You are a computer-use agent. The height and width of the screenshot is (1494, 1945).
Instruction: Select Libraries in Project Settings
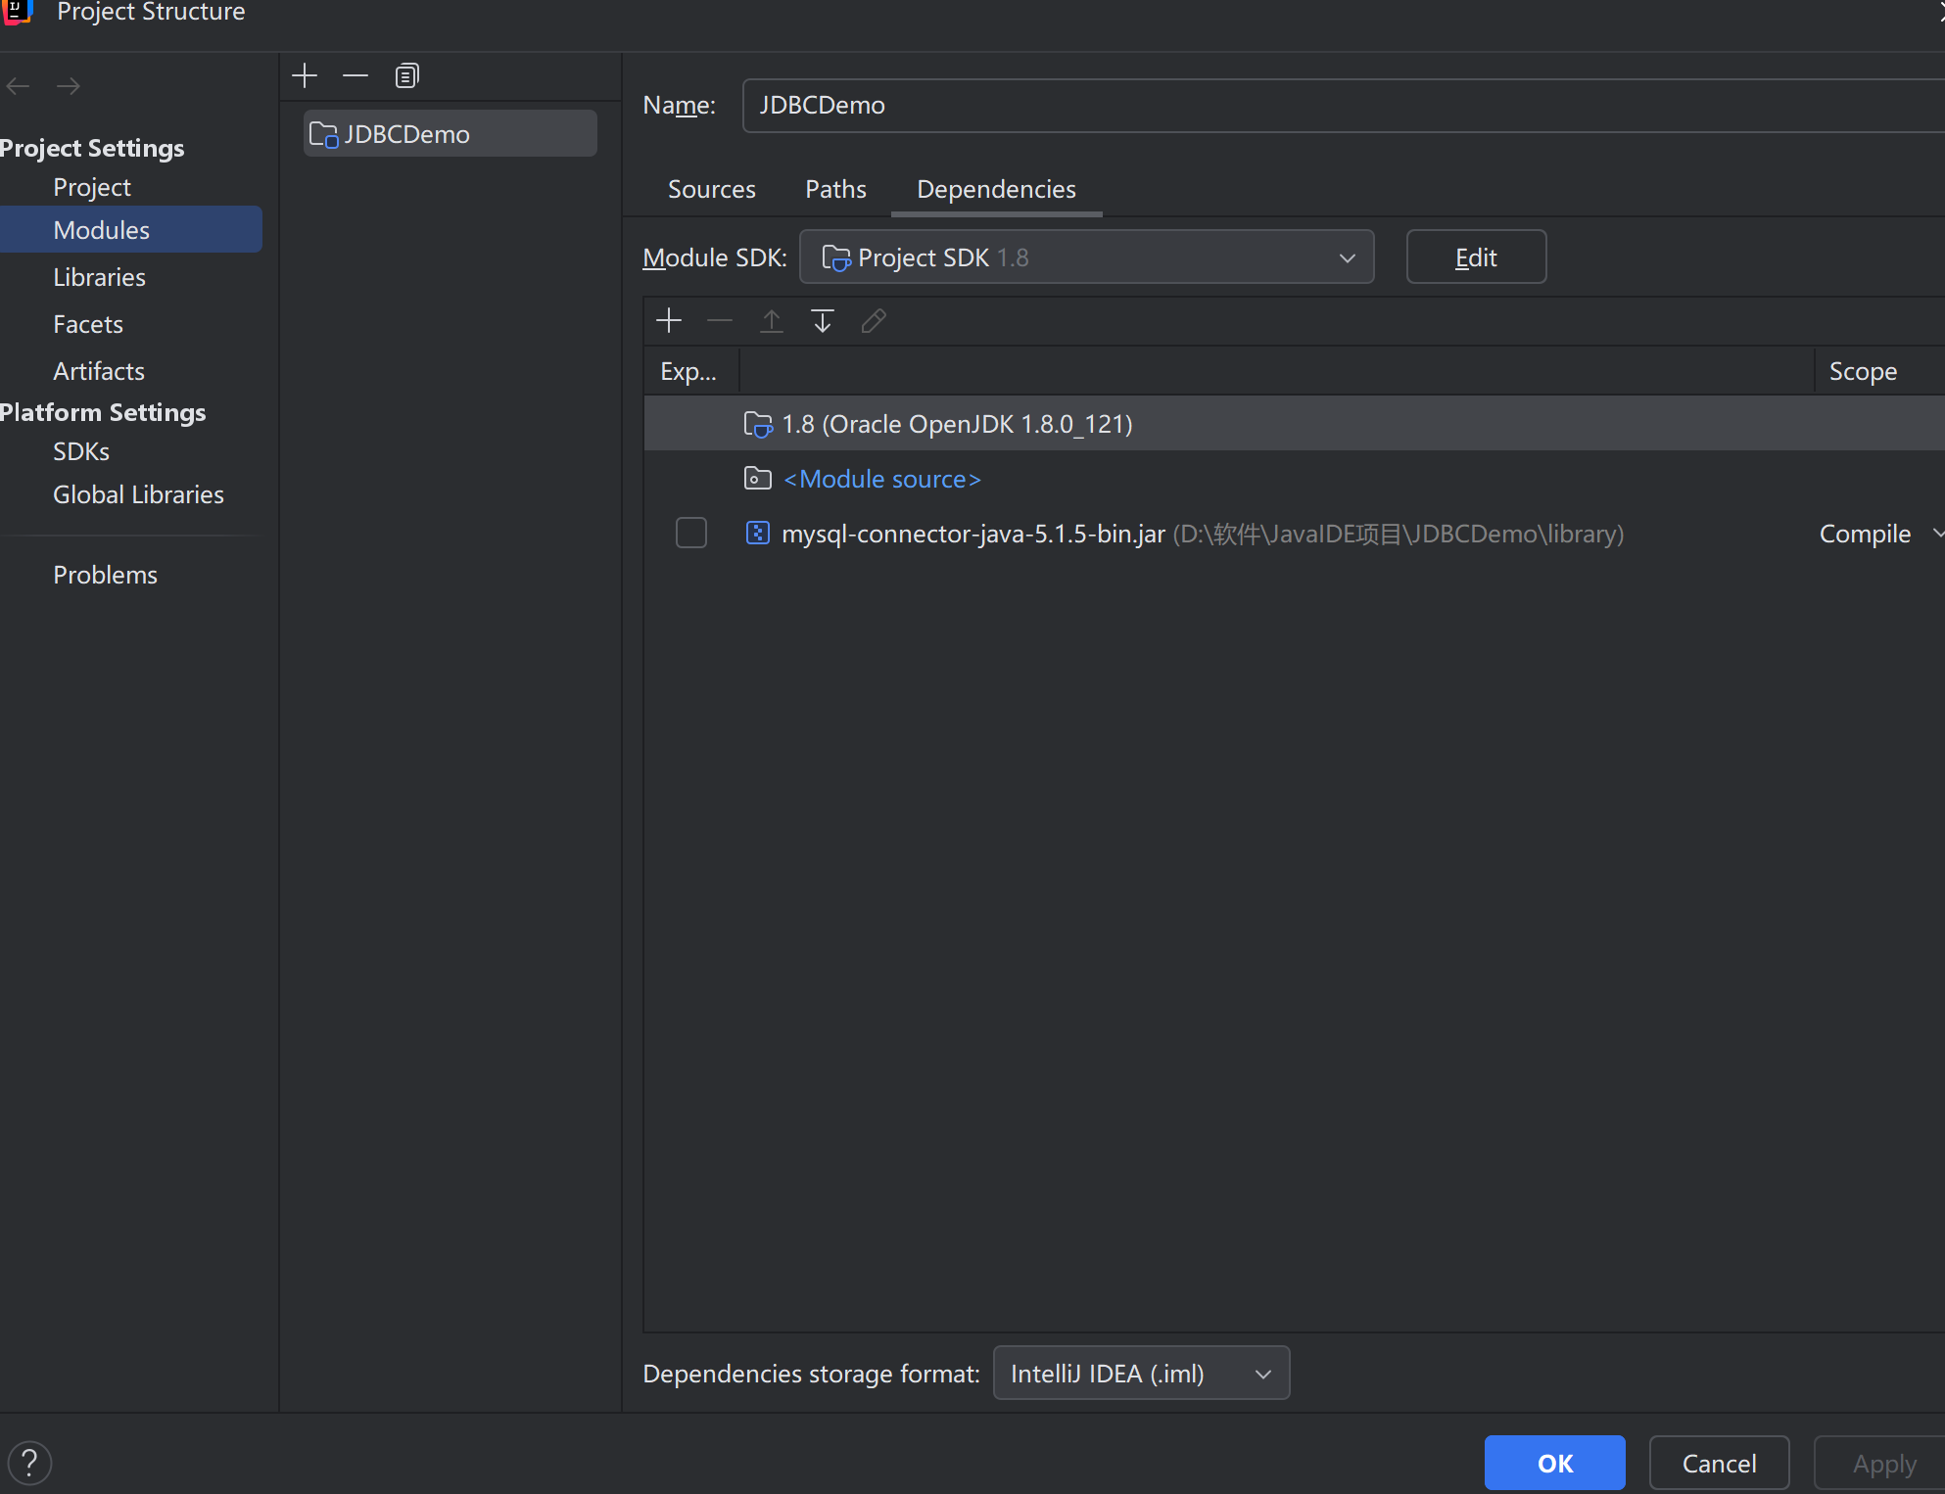coord(99,277)
